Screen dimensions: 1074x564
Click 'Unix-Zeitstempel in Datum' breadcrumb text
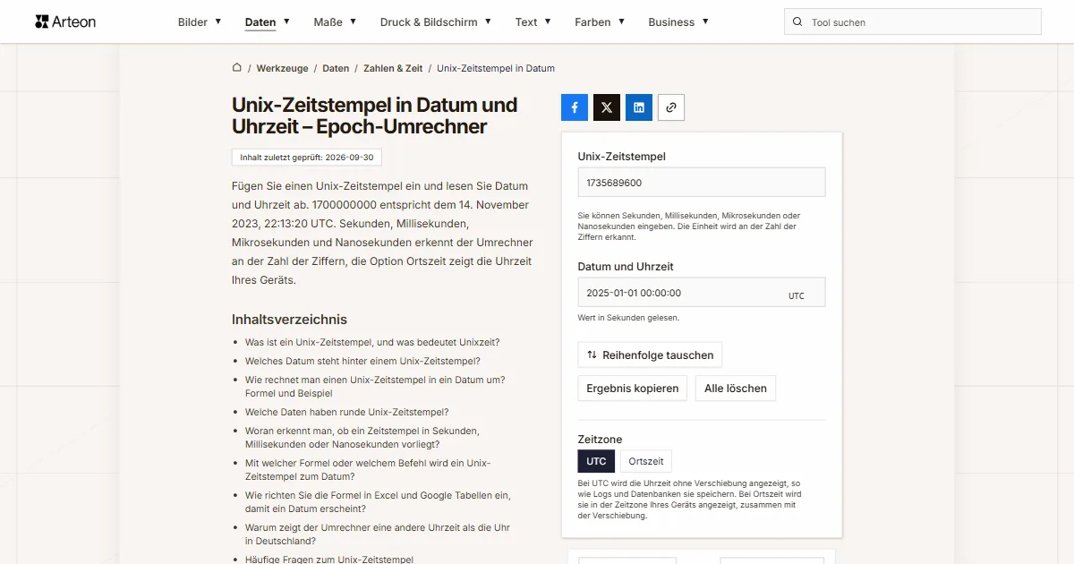[x=496, y=68]
